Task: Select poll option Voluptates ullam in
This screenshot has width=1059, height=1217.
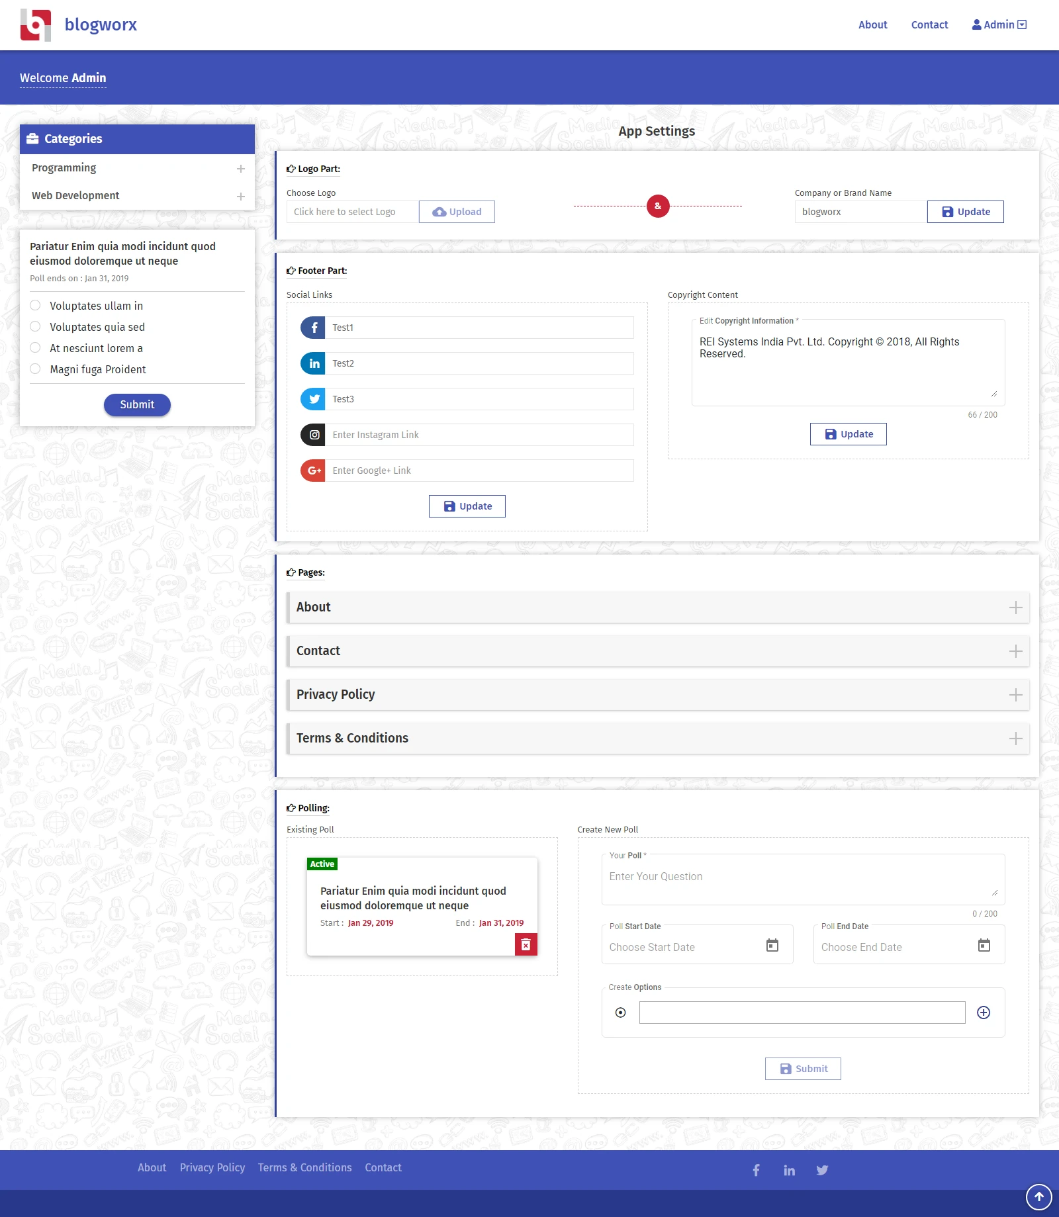Action: click(36, 305)
